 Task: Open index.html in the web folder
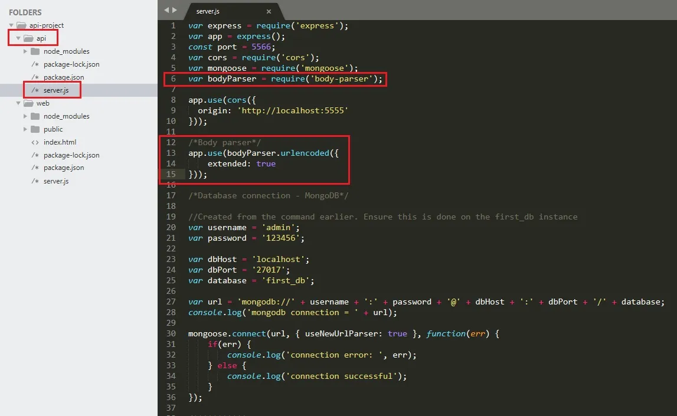(60, 142)
